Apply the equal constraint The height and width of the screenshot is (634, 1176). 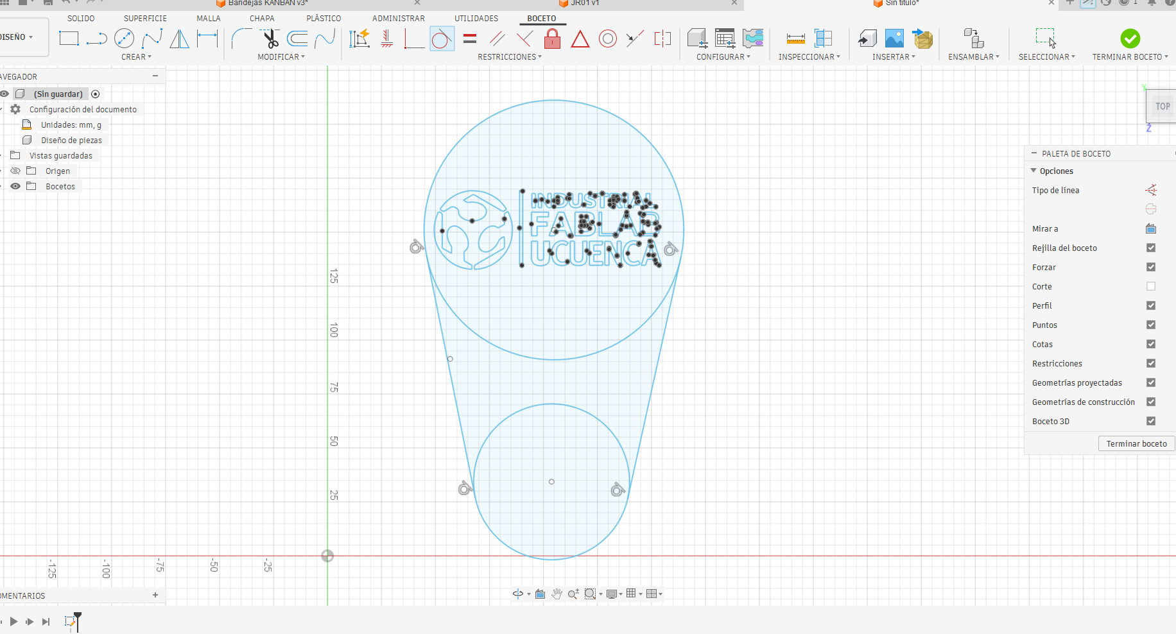[470, 39]
